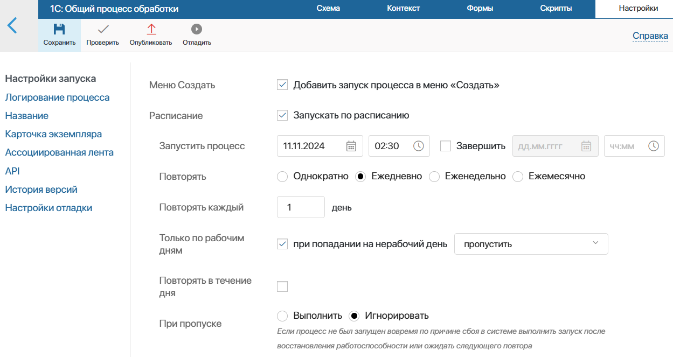Enable «Повторять в течение дня» checkbox
The height and width of the screenshot is (357, 673).
282,286
